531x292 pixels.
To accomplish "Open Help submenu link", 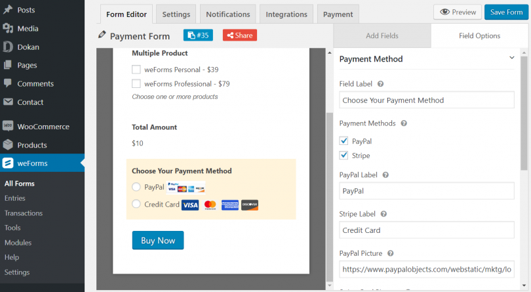I will [12, 257].
